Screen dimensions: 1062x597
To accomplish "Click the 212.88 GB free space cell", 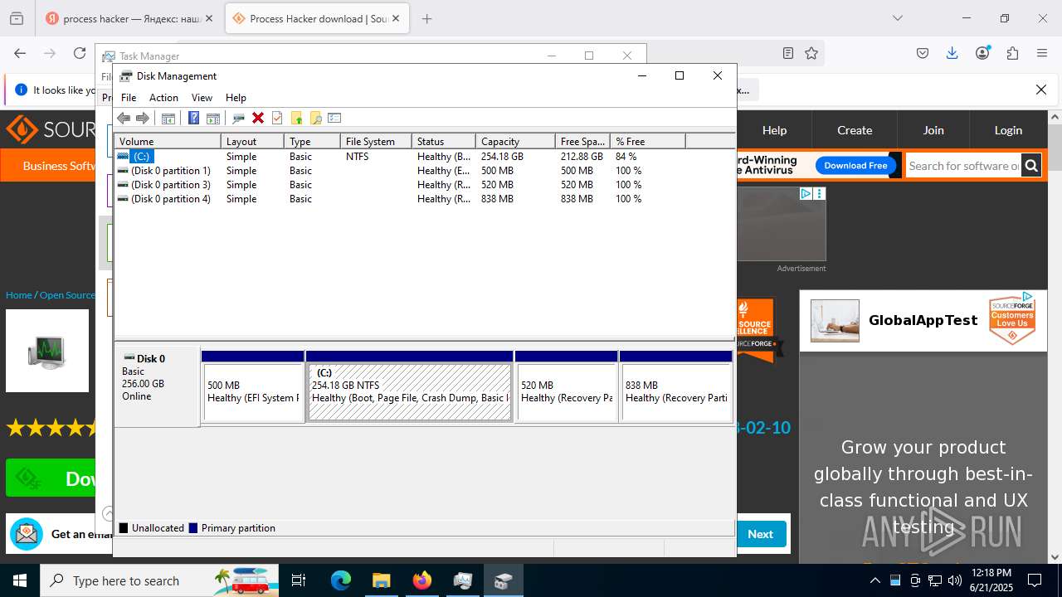I will point(582,157).
